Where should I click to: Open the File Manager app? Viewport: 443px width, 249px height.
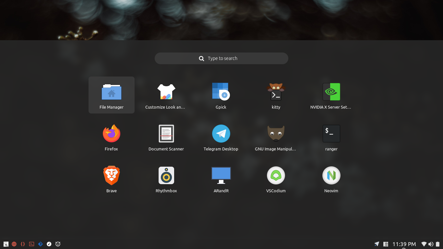pos(112,95)
